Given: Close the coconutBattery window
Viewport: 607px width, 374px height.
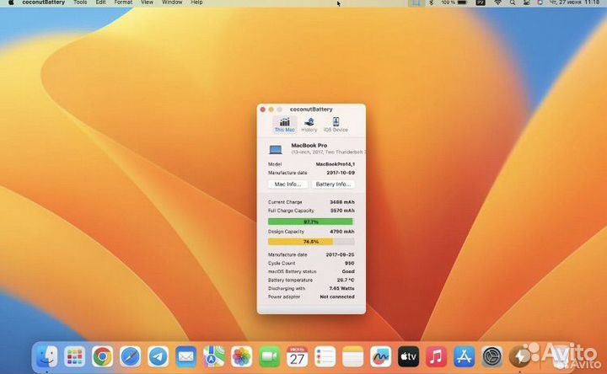Looking at the screenshot, I should (263, 110).
